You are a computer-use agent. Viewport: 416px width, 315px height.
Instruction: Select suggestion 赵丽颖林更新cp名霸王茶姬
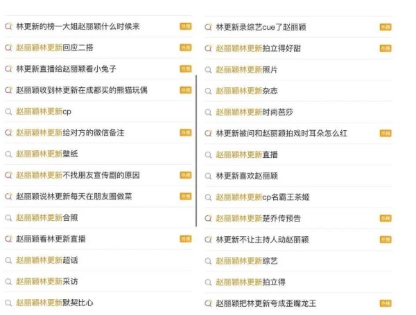298,197
